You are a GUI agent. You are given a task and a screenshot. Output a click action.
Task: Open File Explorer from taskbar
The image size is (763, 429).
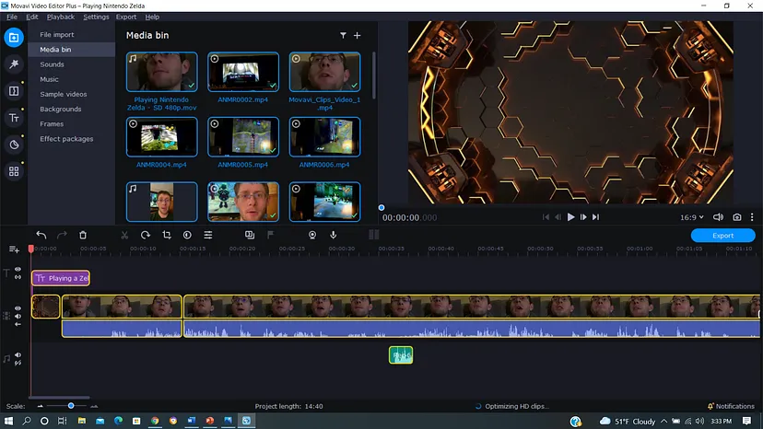[82, 422]
